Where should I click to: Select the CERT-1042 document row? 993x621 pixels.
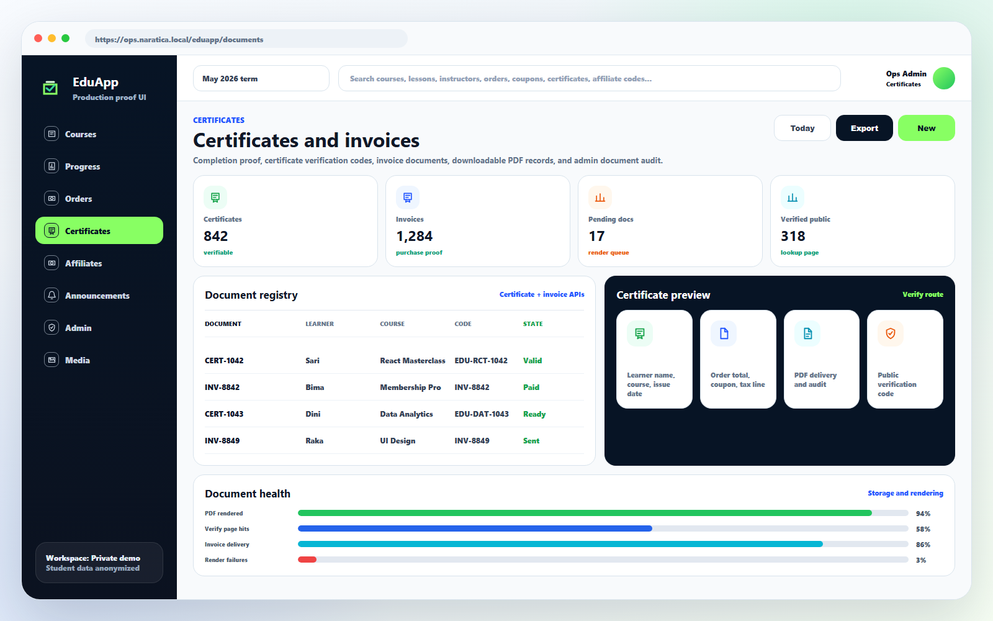[x=394, y=360]
